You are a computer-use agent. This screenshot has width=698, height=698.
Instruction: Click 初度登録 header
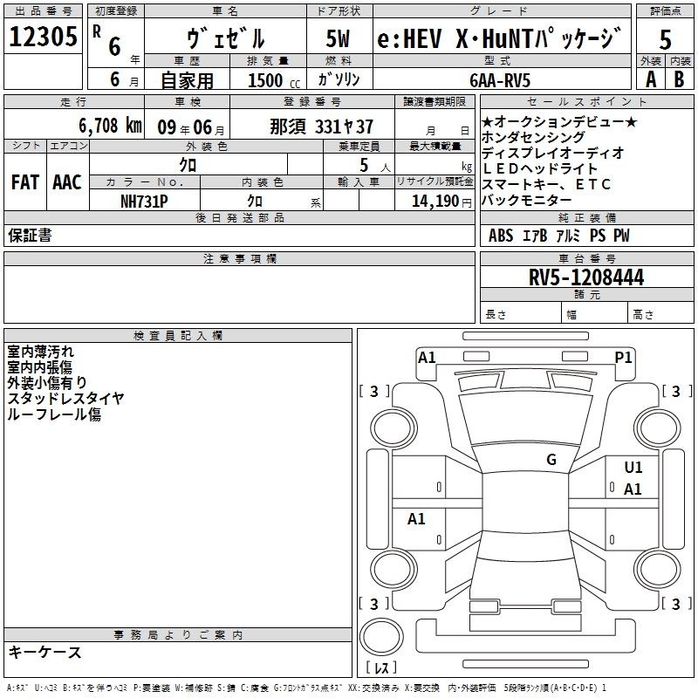116,11
